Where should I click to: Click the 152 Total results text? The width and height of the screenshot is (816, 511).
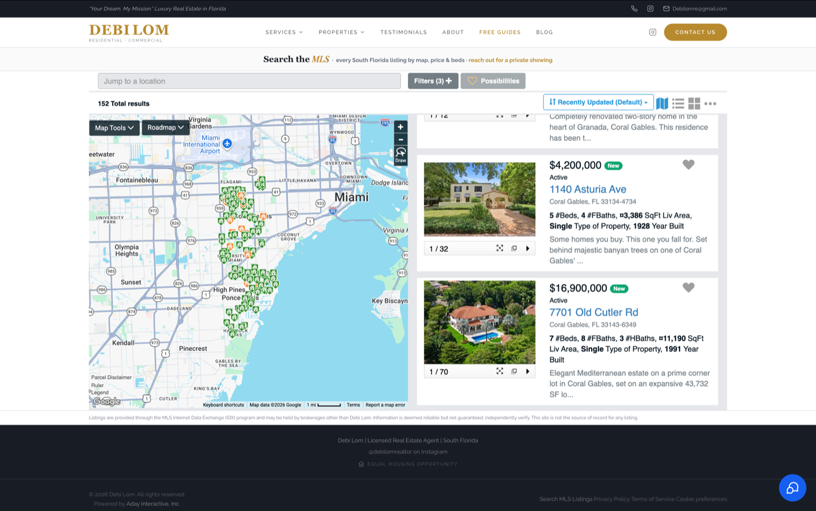124,104
